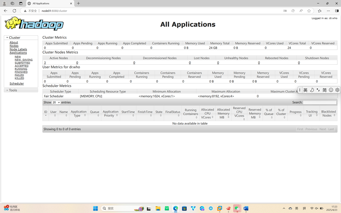
Task: Refresh the page
Action: click(x=14, y=11)
